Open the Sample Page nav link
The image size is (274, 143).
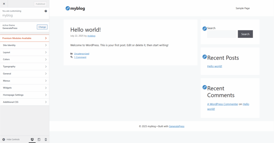tap(242, 8)
